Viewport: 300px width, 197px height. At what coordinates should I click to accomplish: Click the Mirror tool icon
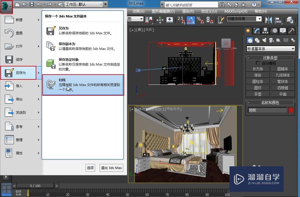coord(268,20)
